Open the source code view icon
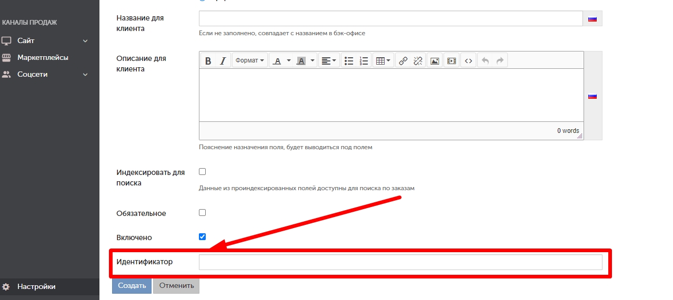 click(468, 61)
